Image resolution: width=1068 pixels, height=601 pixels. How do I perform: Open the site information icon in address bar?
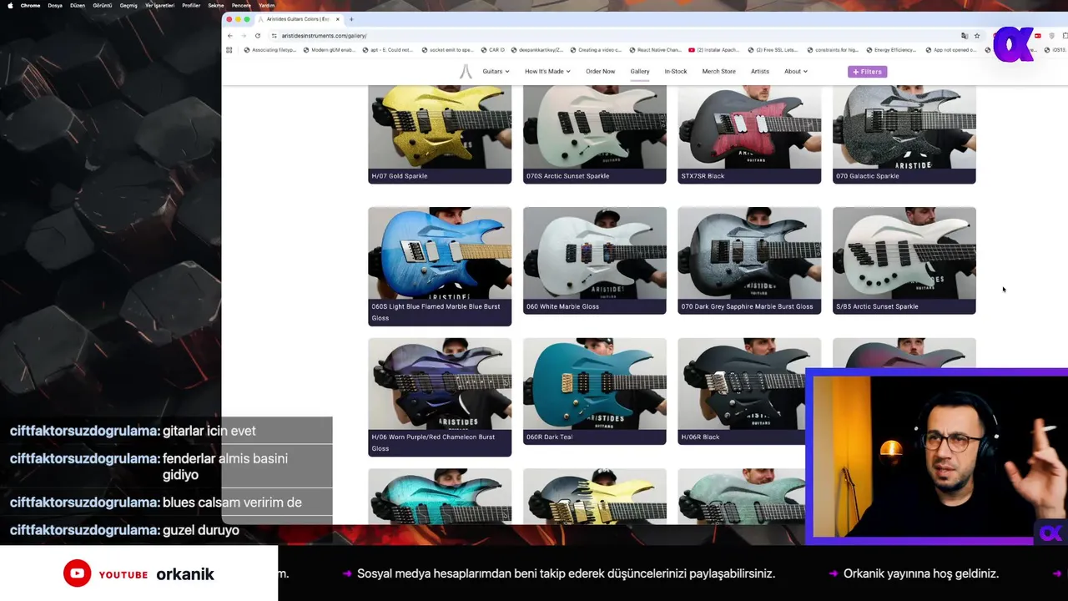coord(274,36)
